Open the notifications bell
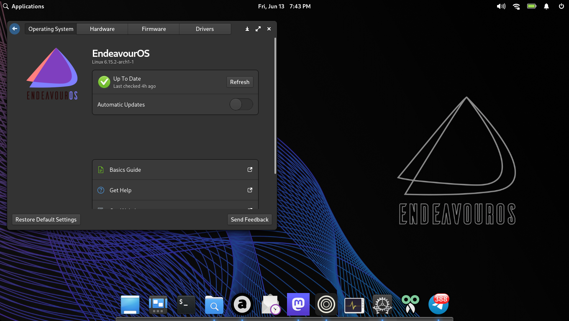Image resolution: width=569 pixels, height=321 pixels. click(x=546, y=6)
